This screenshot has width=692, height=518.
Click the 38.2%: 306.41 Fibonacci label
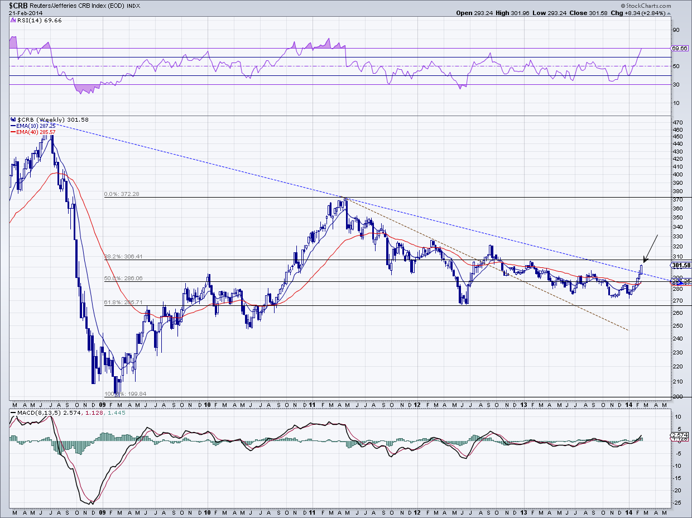click(x=123, y=257)
